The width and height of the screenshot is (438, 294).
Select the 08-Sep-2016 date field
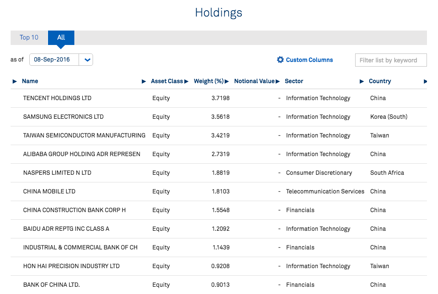tap(54, 60)
